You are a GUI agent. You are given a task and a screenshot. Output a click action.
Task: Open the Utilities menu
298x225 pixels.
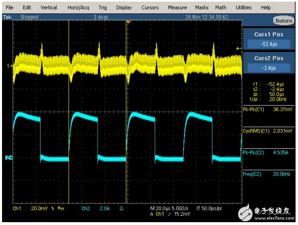click(x=244, y=7)
